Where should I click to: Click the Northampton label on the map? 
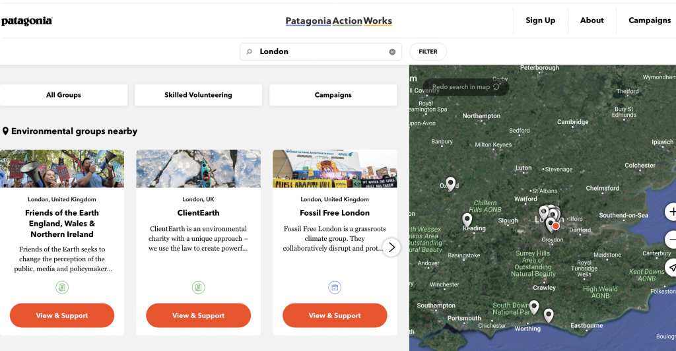point(481,116)
